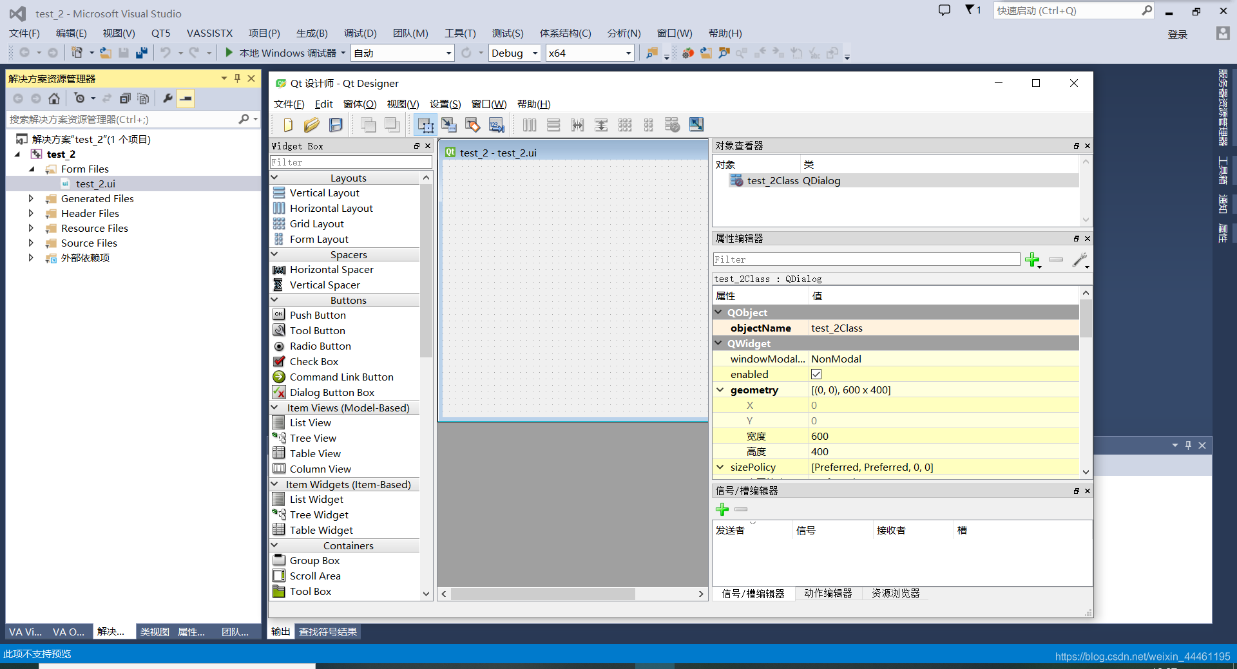Viewport: 1237px width, 669px height.
Task: Click Lay Out Vertically in Splitter icon
Action: [x=601, y=125]
